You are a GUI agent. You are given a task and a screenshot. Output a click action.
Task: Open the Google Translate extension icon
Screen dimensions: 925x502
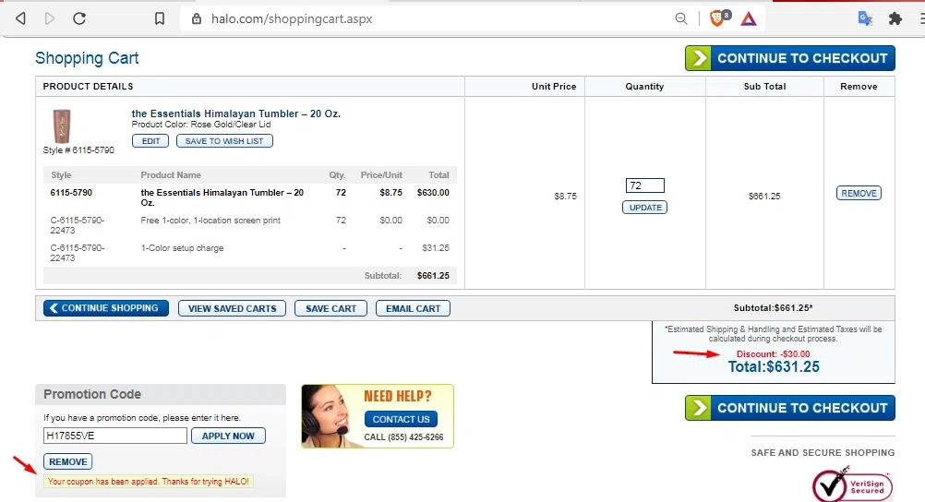pos(865,18)
